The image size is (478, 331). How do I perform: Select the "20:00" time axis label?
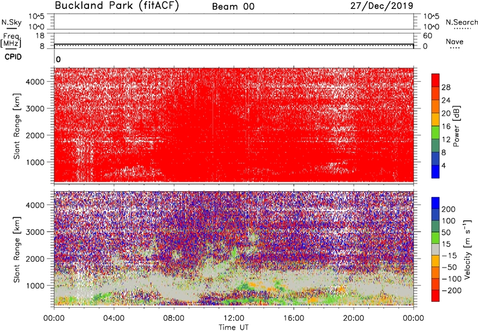tap(353, 318)
